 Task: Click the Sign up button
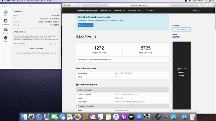(x=82, y=25)
